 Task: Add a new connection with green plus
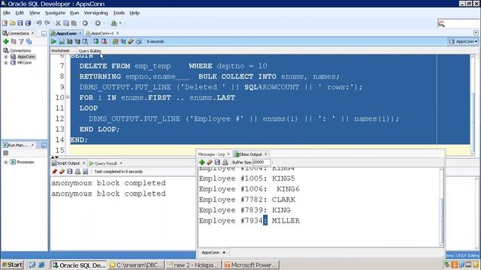coord(6,41)
